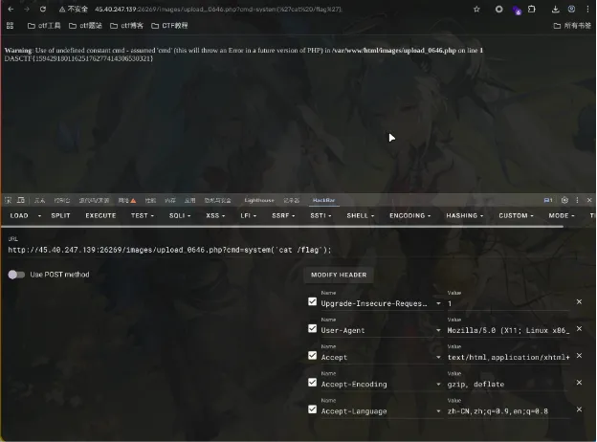Open the User-Agent name dropdown arrow

point(438,330)
